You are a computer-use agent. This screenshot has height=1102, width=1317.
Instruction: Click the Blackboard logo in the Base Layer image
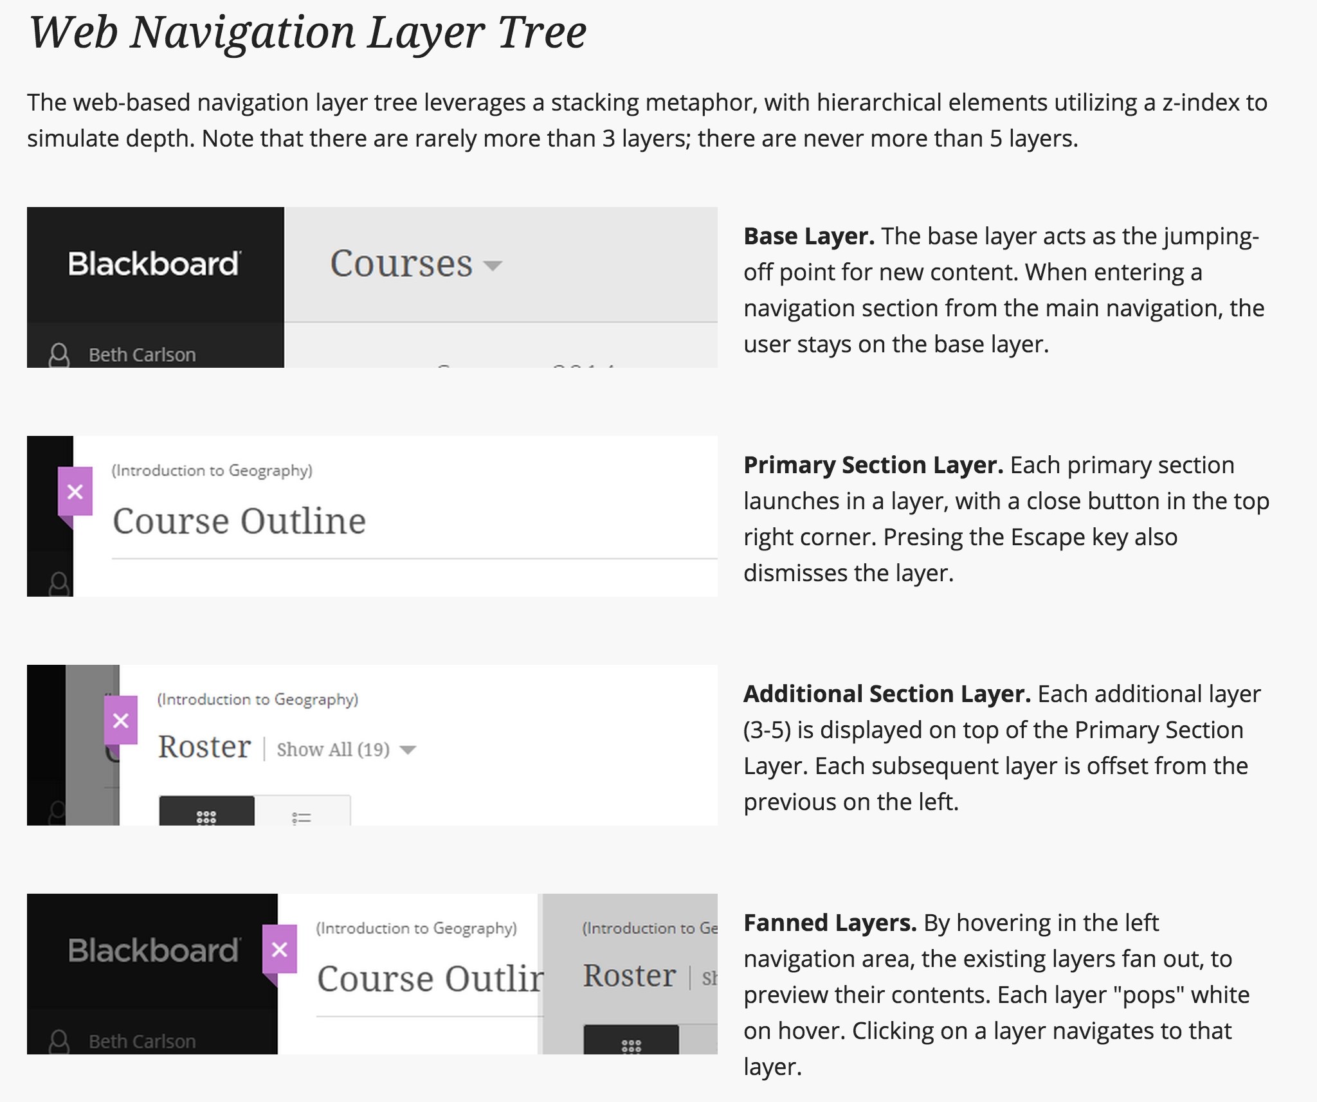154,264
